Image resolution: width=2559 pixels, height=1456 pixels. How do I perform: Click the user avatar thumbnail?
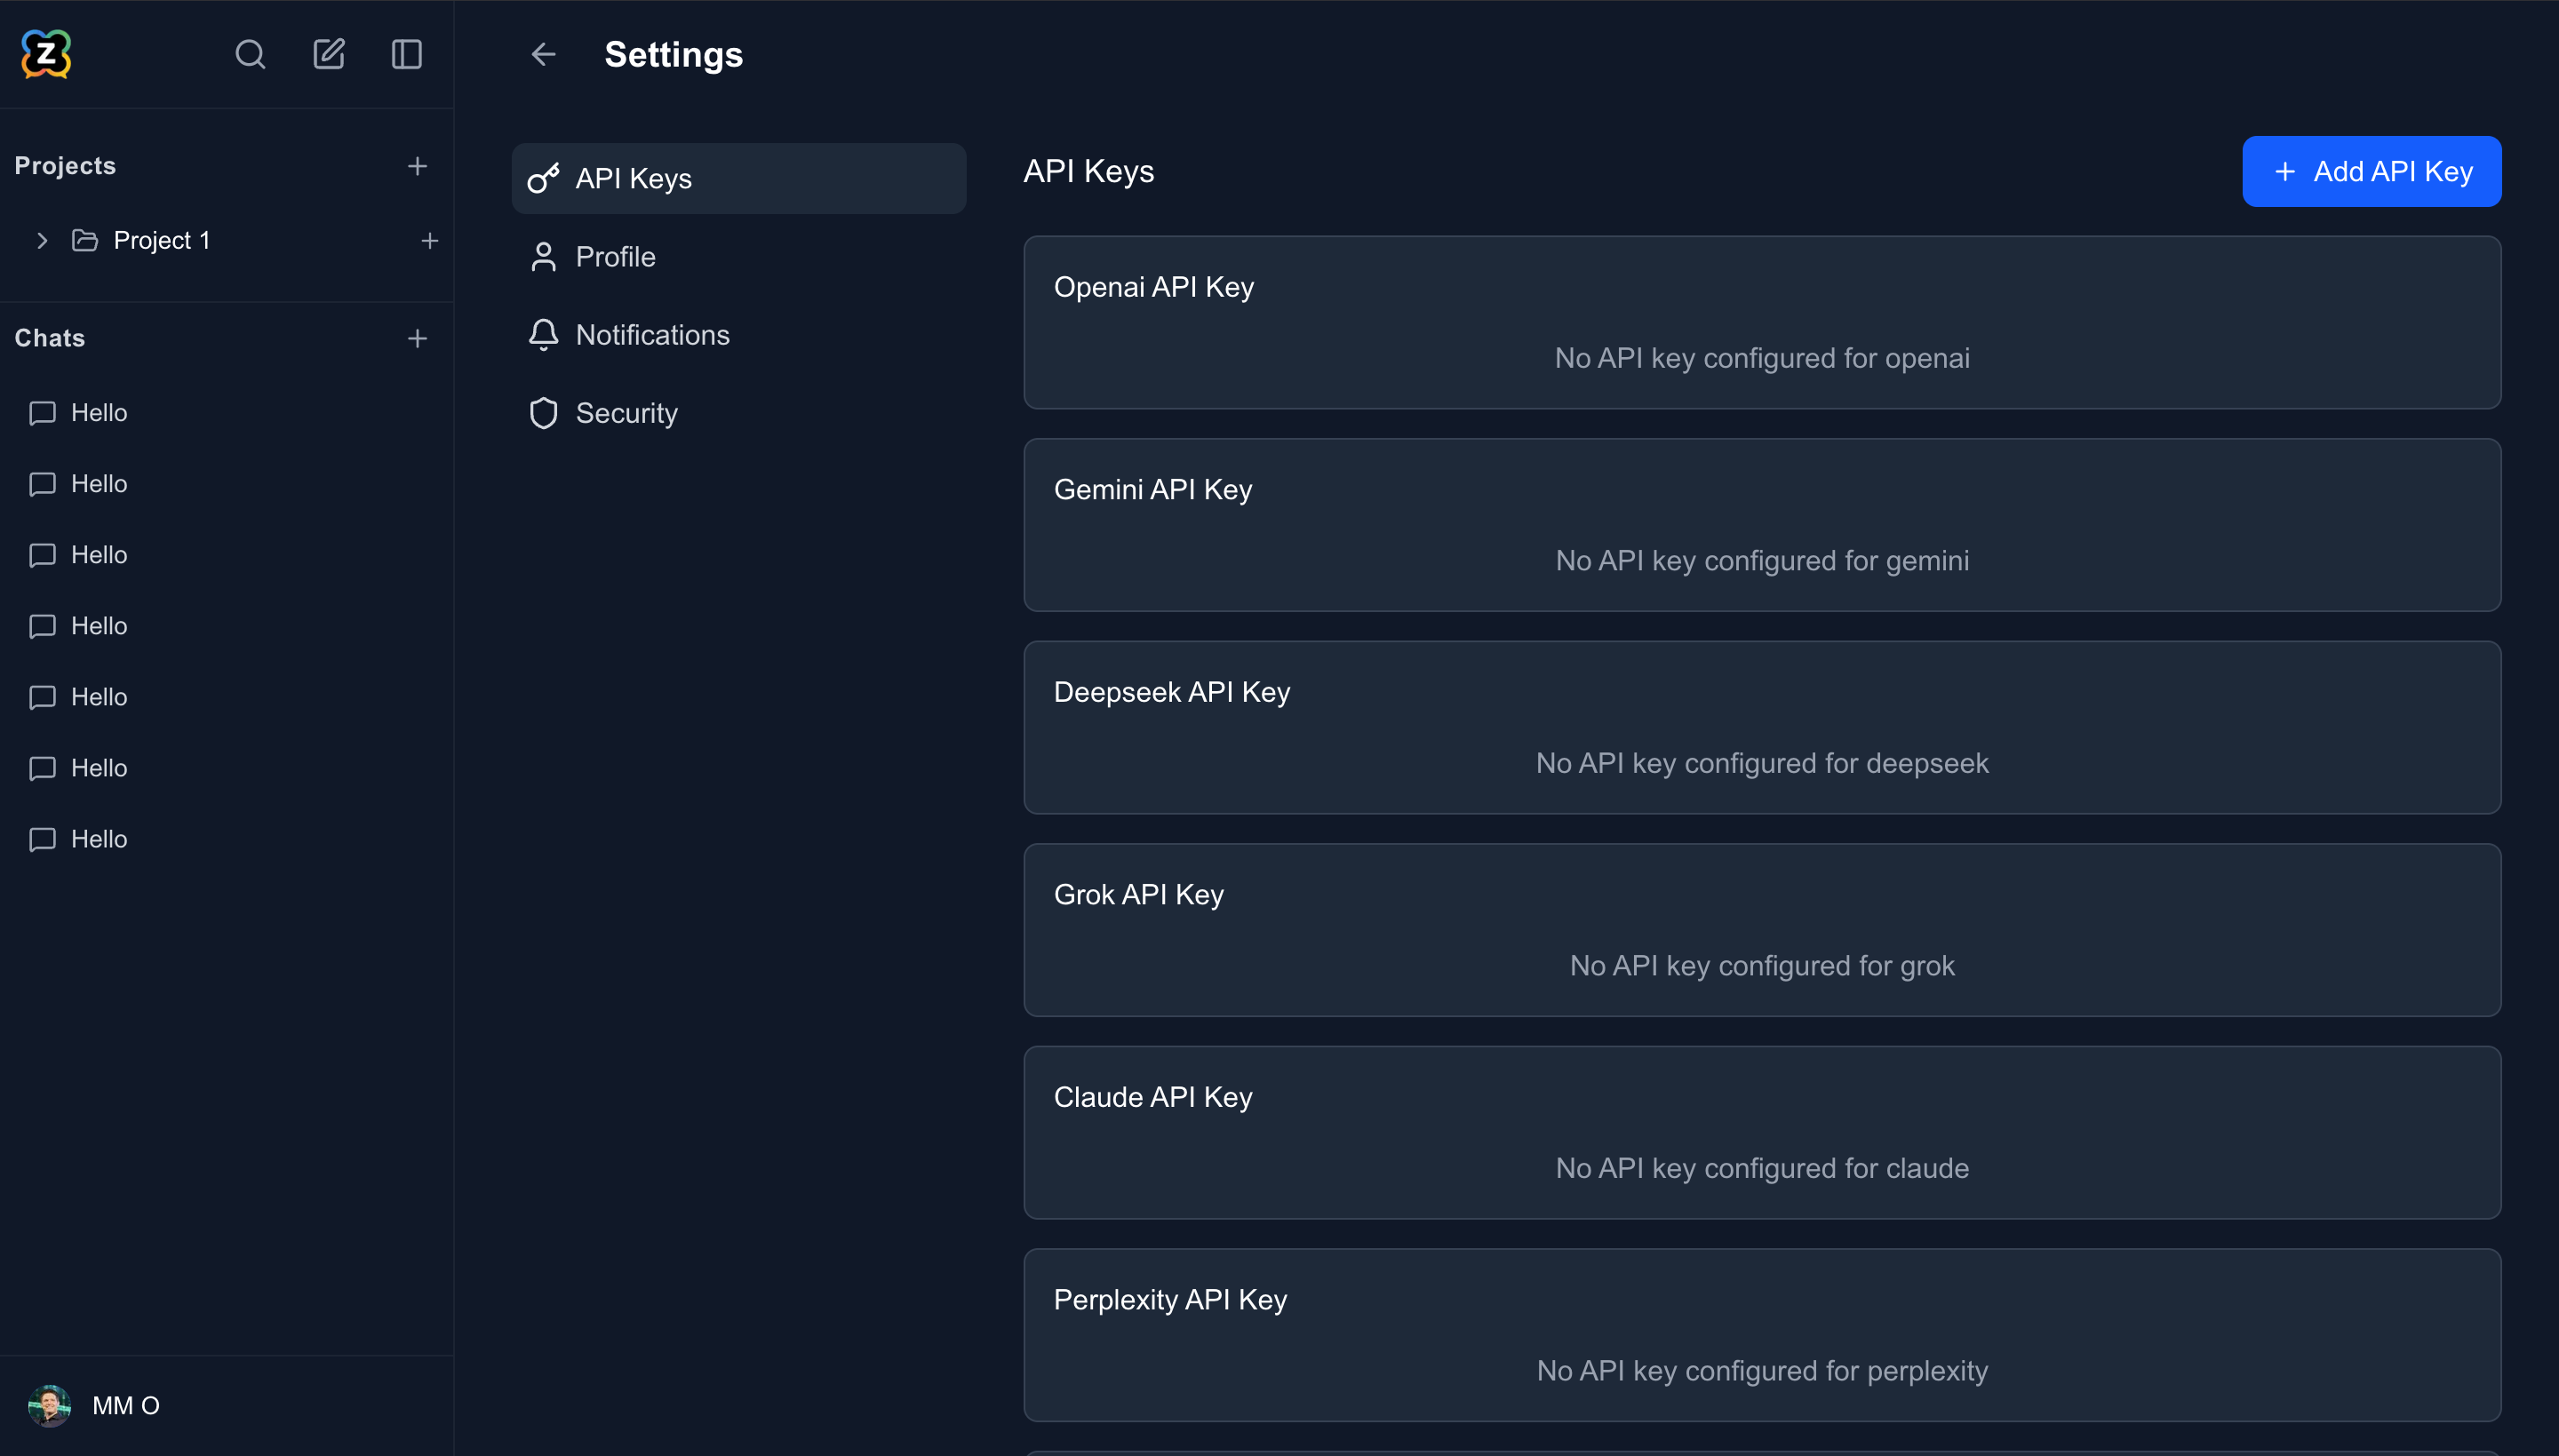click(49, 1405)
